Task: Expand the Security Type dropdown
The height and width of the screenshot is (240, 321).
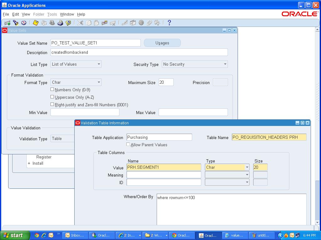Action: [x=225, y=64]
